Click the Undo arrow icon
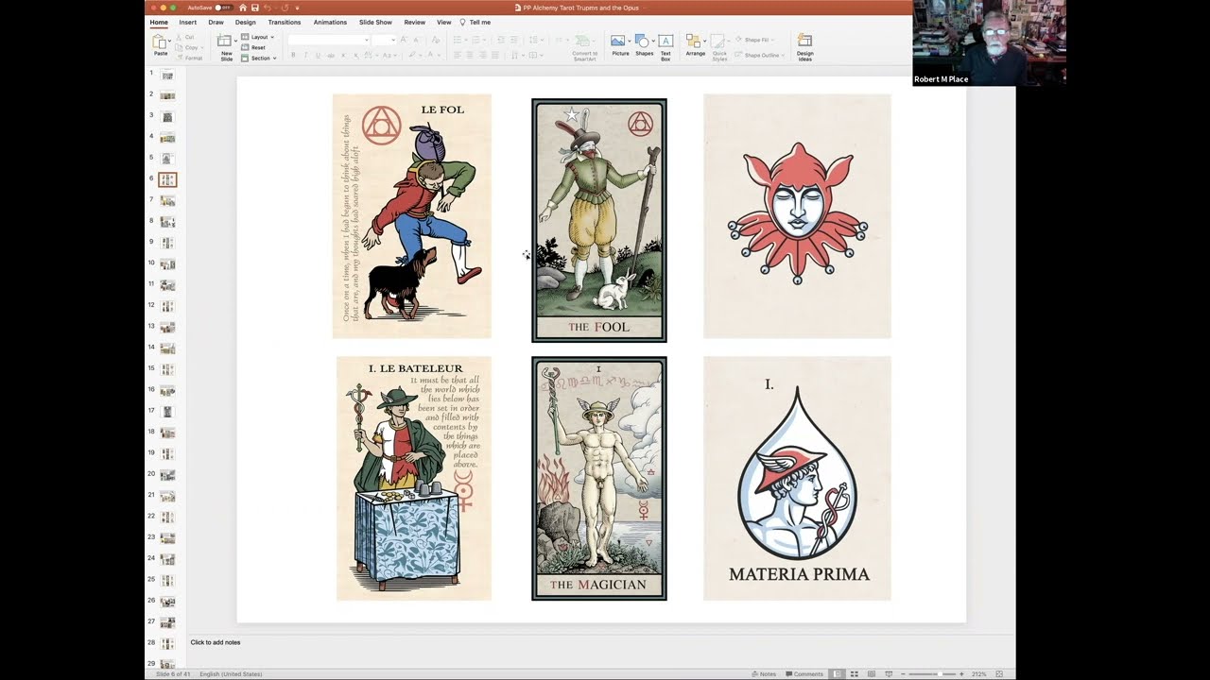1210x680 pixels. (268, 8)
